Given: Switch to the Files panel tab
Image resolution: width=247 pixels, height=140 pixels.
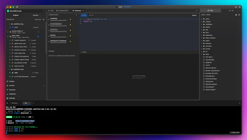Looking at the screenshot, I should pos(210,11).
